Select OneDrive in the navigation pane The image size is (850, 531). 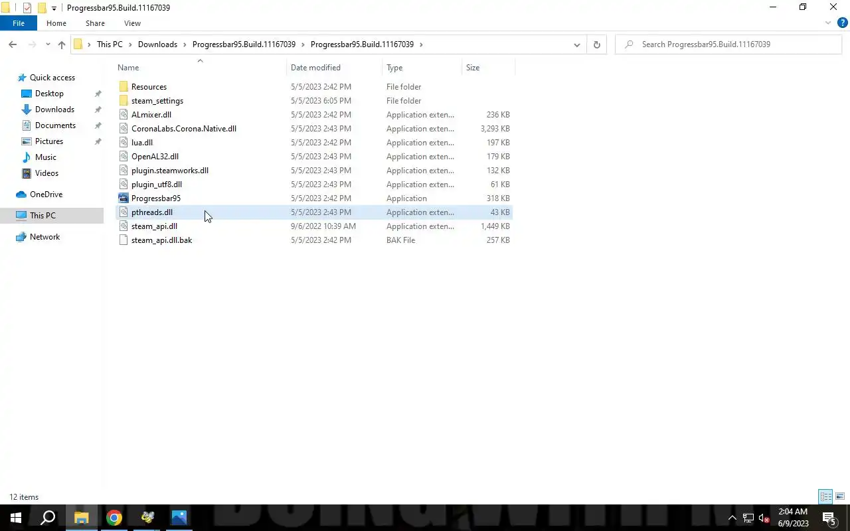[46, 194]
